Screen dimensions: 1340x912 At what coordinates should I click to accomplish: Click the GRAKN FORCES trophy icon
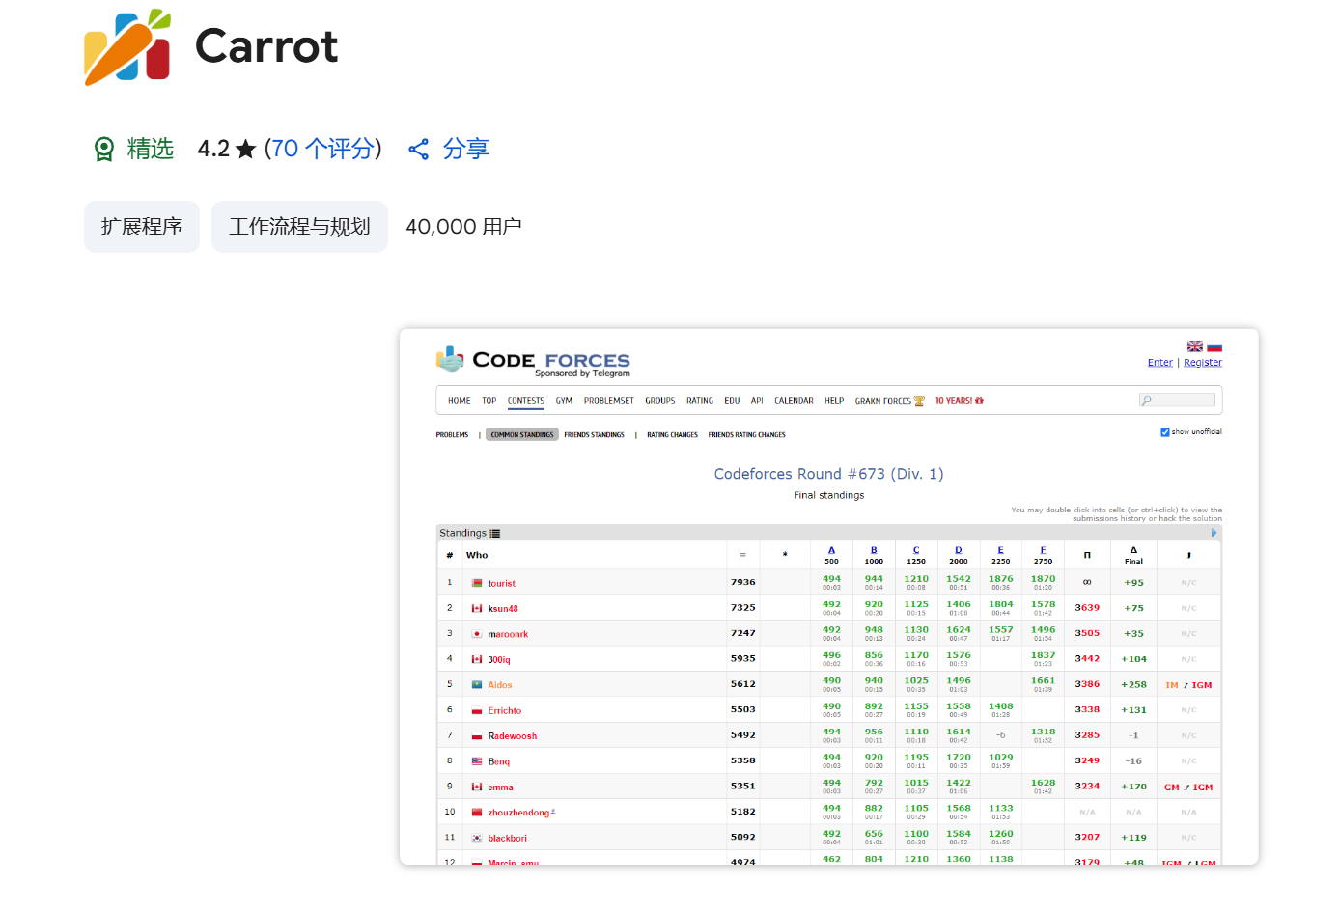[917, 399]
